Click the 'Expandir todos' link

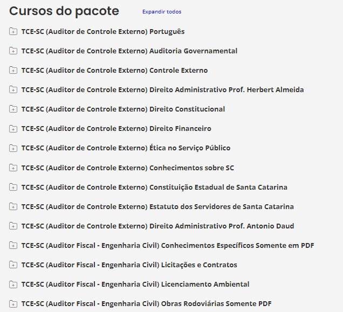tap(162, 12)
